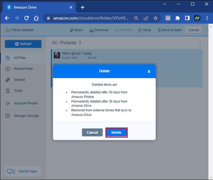The image size is (213, 180).
Task: Reload the page
Action: (x=27, y=18)
